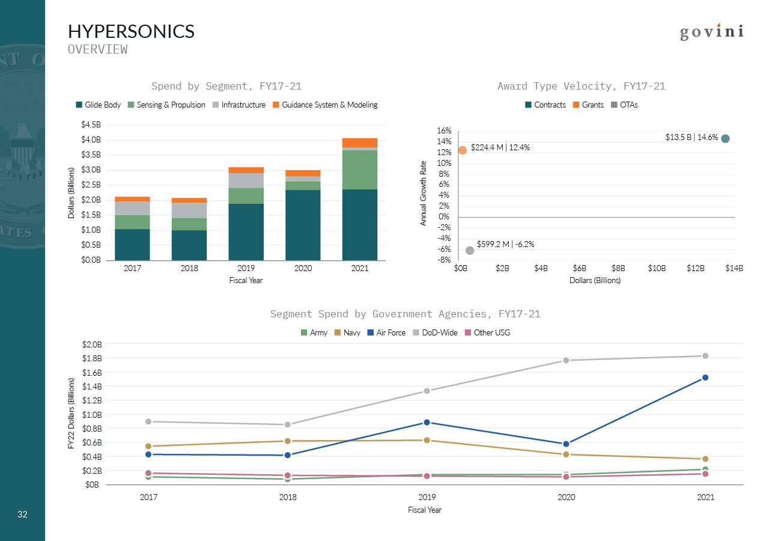Toggle Guidance System & Modeling legend entry
The image size is (766, 541).
pyautogui.click(x=325, y=105)
